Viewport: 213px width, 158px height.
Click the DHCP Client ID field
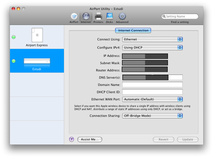pyautogui.click(x=153, y=92)
